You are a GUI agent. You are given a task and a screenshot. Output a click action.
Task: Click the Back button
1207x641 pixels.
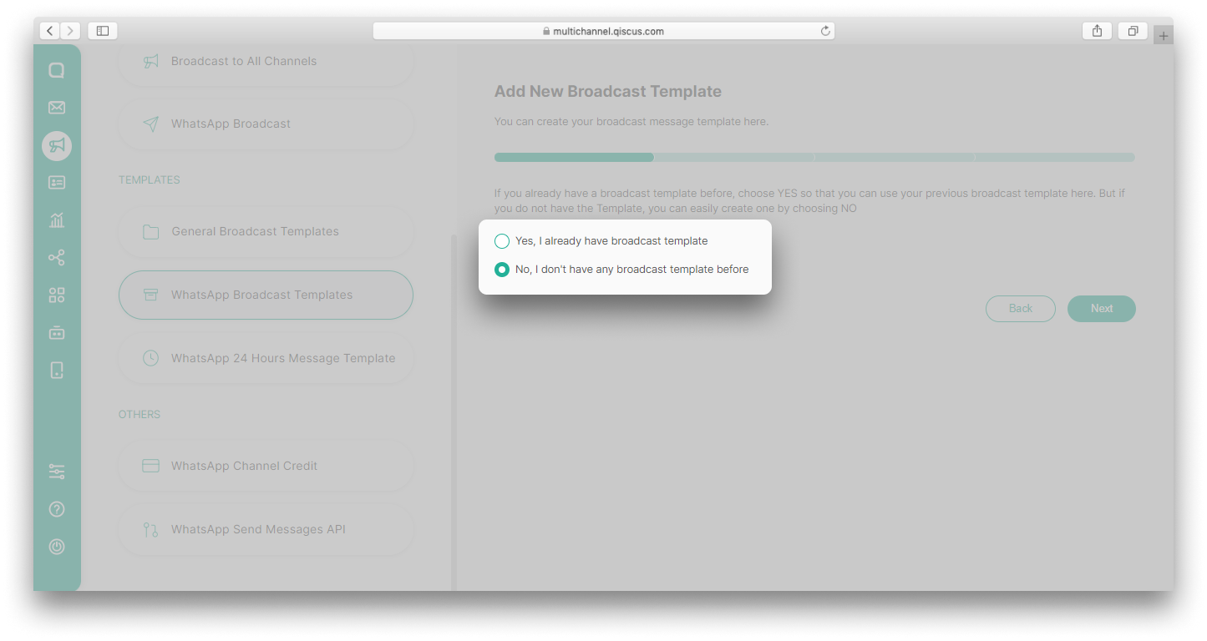click(1021, 309)
